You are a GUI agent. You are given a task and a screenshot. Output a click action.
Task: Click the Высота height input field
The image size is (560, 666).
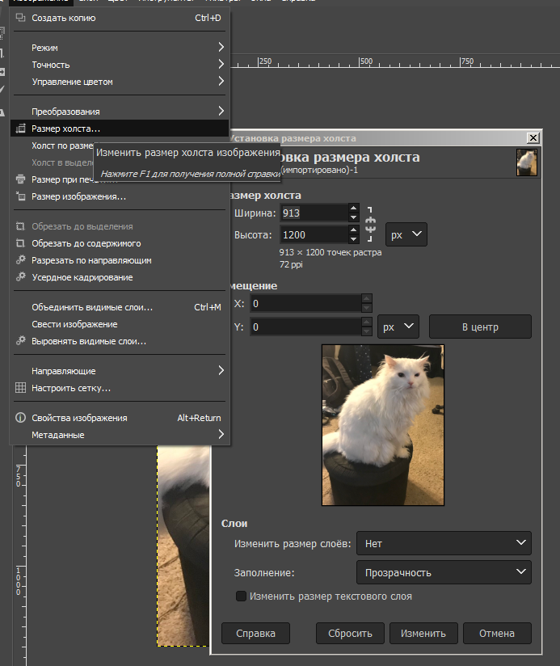click(314, 234)
